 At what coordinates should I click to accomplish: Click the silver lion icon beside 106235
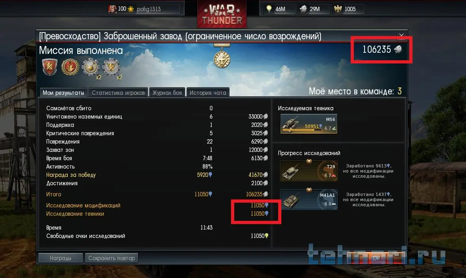tap(398, 49)
